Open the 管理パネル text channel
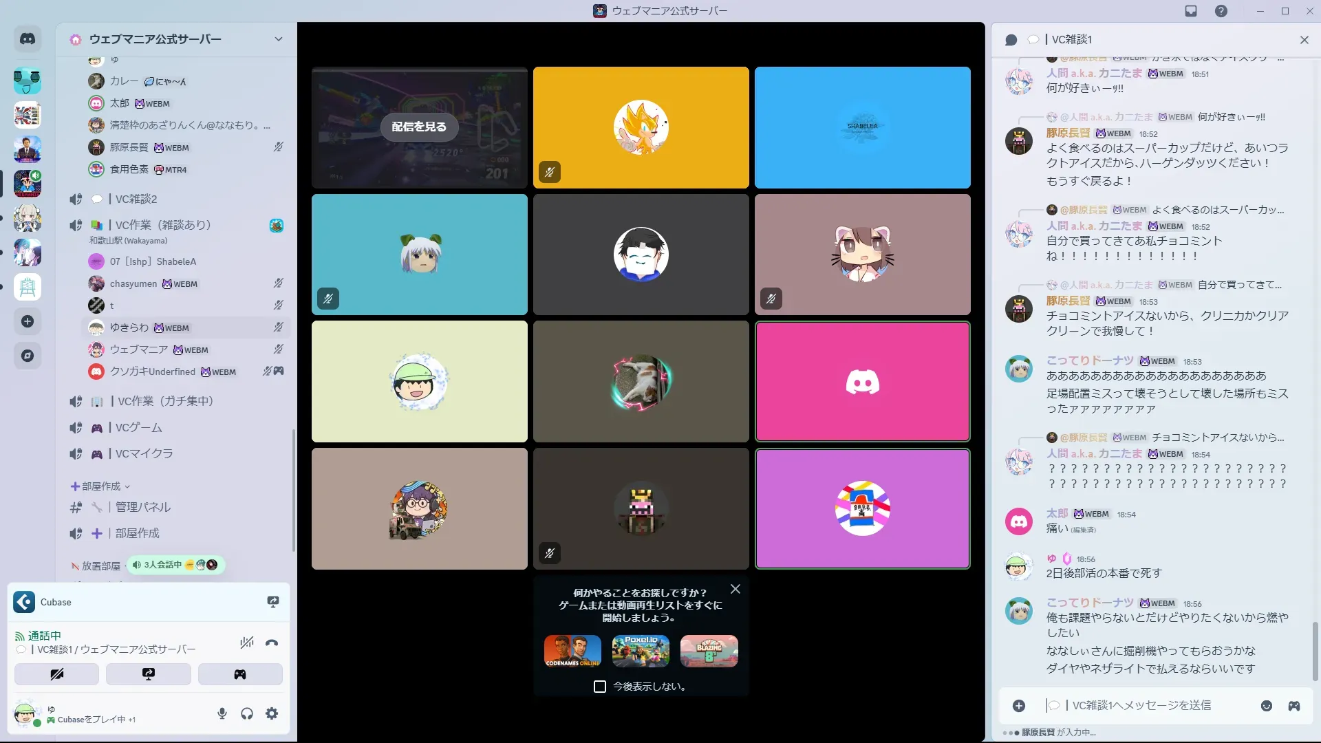The width and height of the screenshot is (1321, 743). point(142,508)
